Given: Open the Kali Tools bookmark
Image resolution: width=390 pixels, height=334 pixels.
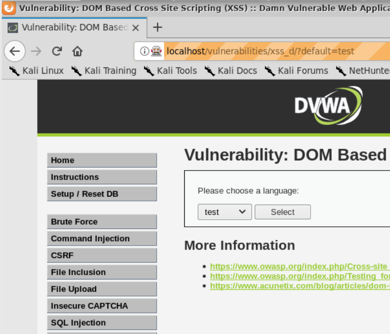Looking at the screenshot, I should [170, 71].
